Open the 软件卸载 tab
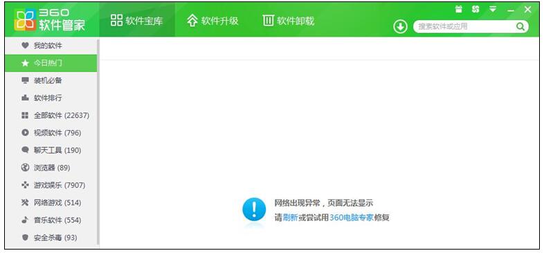This screenshot has height=253, width=544. (x=289, y=21)
